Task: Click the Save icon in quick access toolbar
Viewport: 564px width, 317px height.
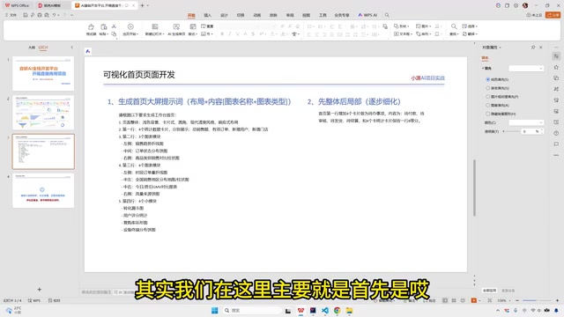Action: (26, 15)
